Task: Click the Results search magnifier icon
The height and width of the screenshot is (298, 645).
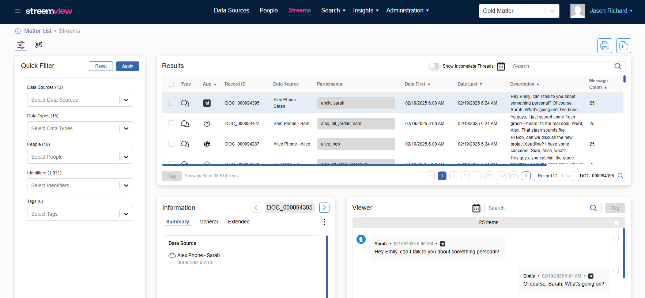Action: pyautogui.click(x=618, y=66)
